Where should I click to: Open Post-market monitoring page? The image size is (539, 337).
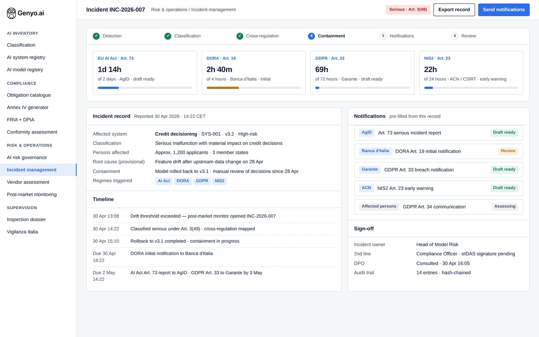(32, 194)
